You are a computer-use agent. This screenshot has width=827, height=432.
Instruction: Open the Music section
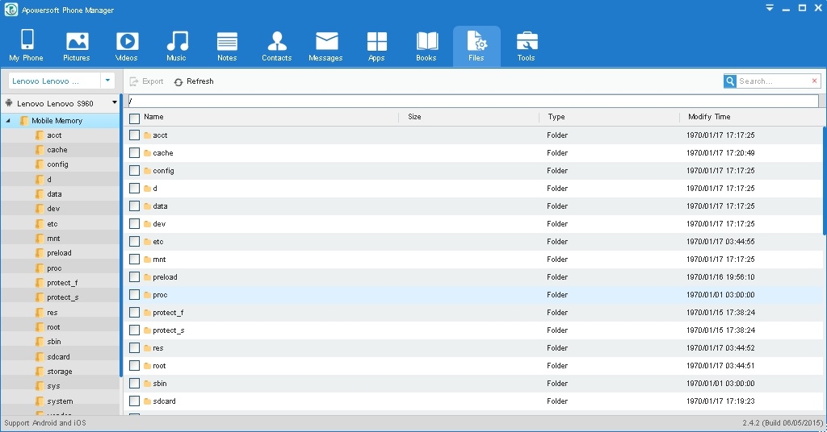point(177,46)
